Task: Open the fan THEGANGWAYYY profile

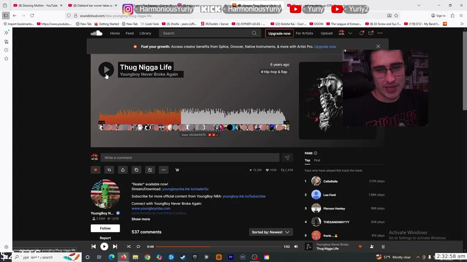Action: [336, 222]
